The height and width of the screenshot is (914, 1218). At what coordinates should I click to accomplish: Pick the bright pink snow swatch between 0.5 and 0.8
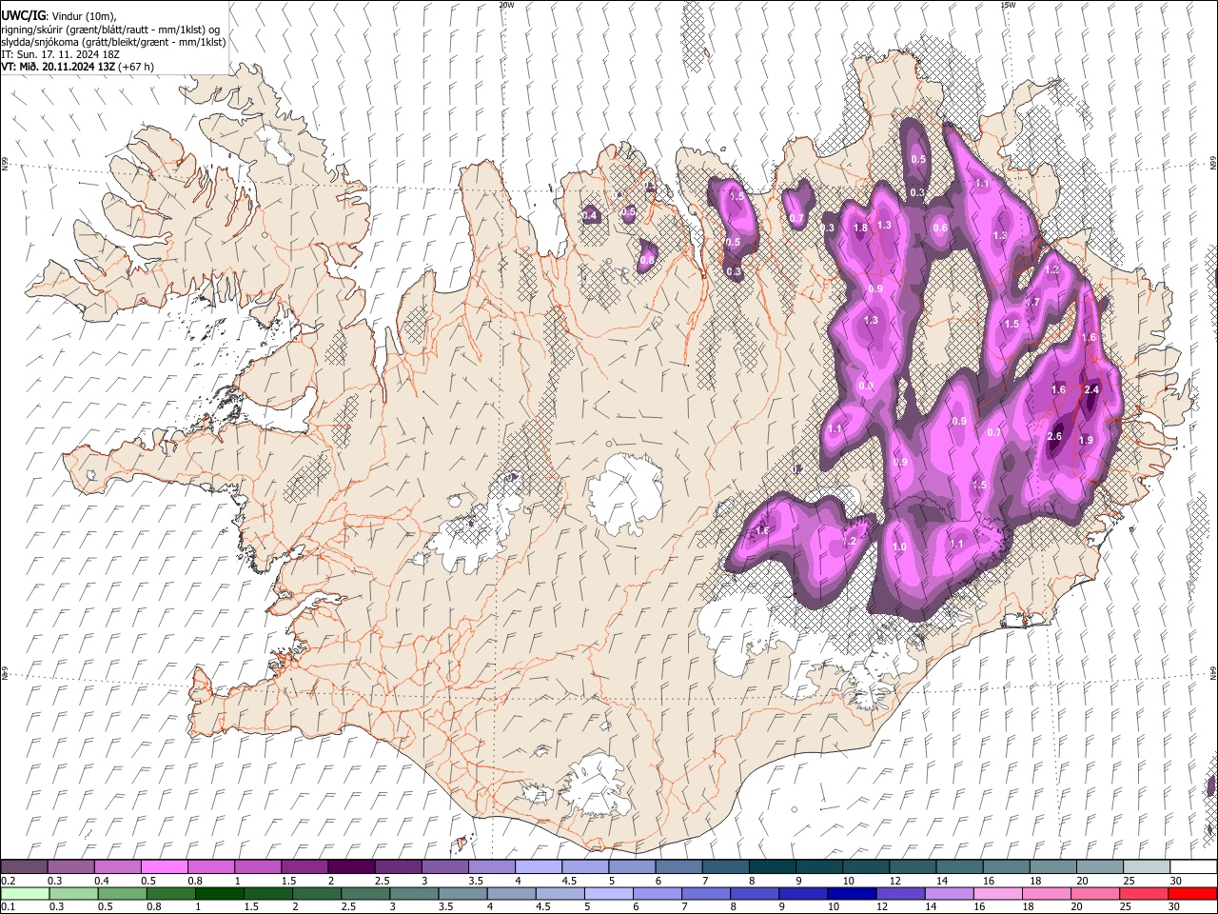[164, 866]
